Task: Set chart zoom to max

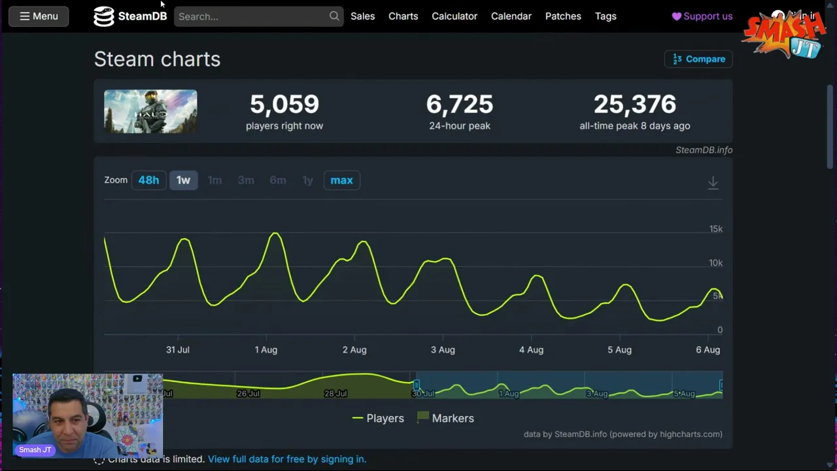Action: pyautogui.click(x=341, y=180)
